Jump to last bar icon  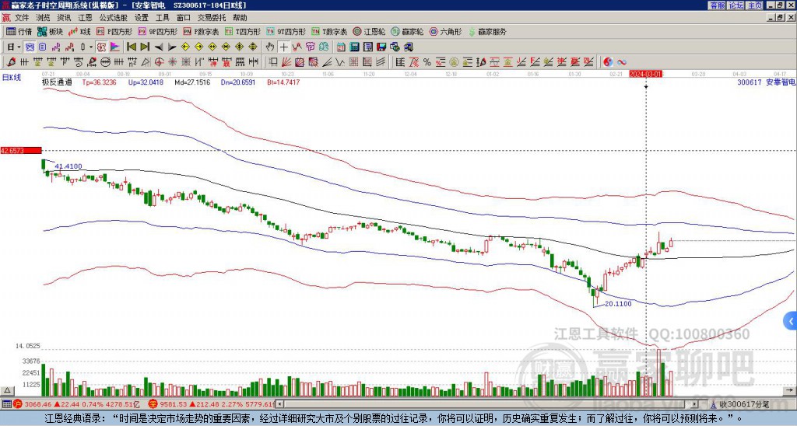click(145, 47)
